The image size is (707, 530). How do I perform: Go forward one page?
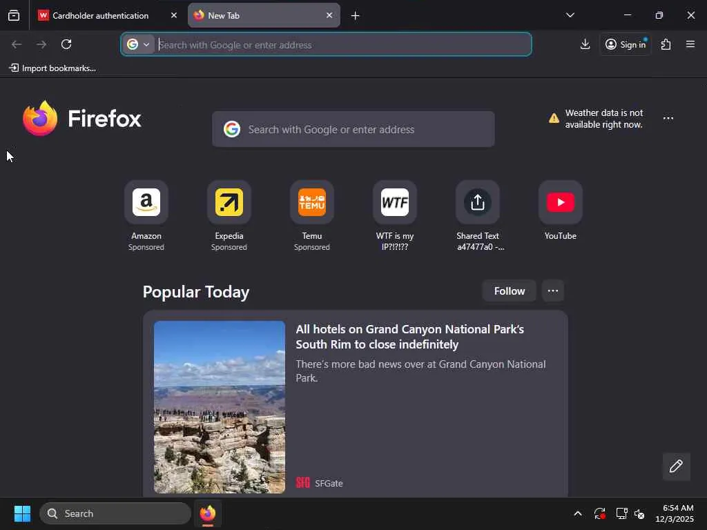pyautogui.click(x=41, y=44)
